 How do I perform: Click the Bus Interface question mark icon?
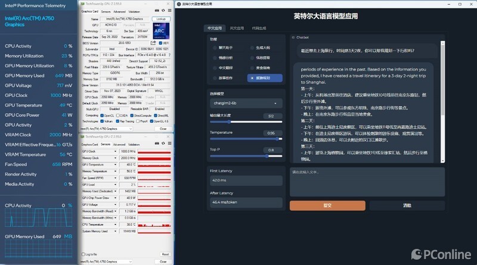tap(169, 55)
